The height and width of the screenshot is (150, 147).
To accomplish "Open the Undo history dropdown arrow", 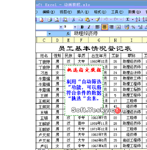I will tap(111, 19).
